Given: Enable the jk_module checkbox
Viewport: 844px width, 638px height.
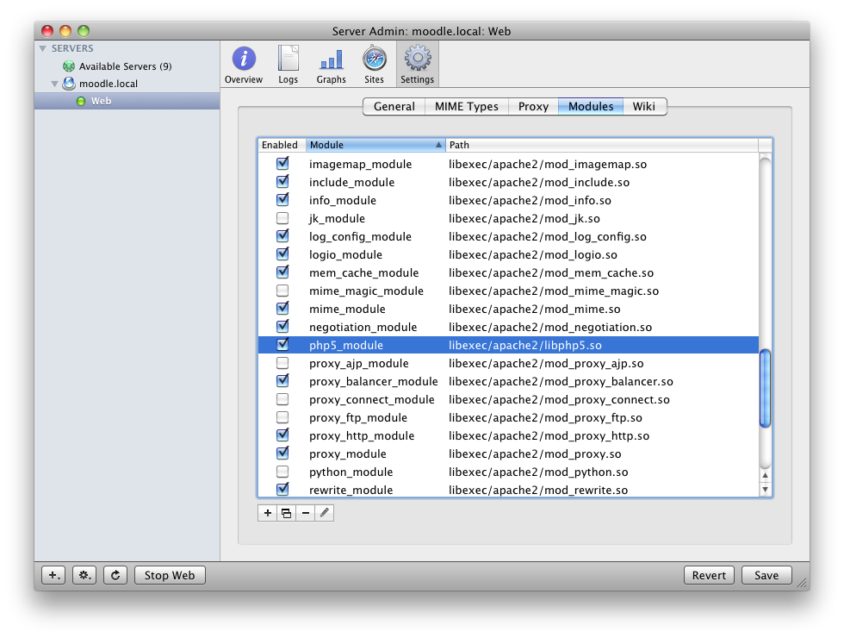Looking at the screenshot, I should click(282, 218).
